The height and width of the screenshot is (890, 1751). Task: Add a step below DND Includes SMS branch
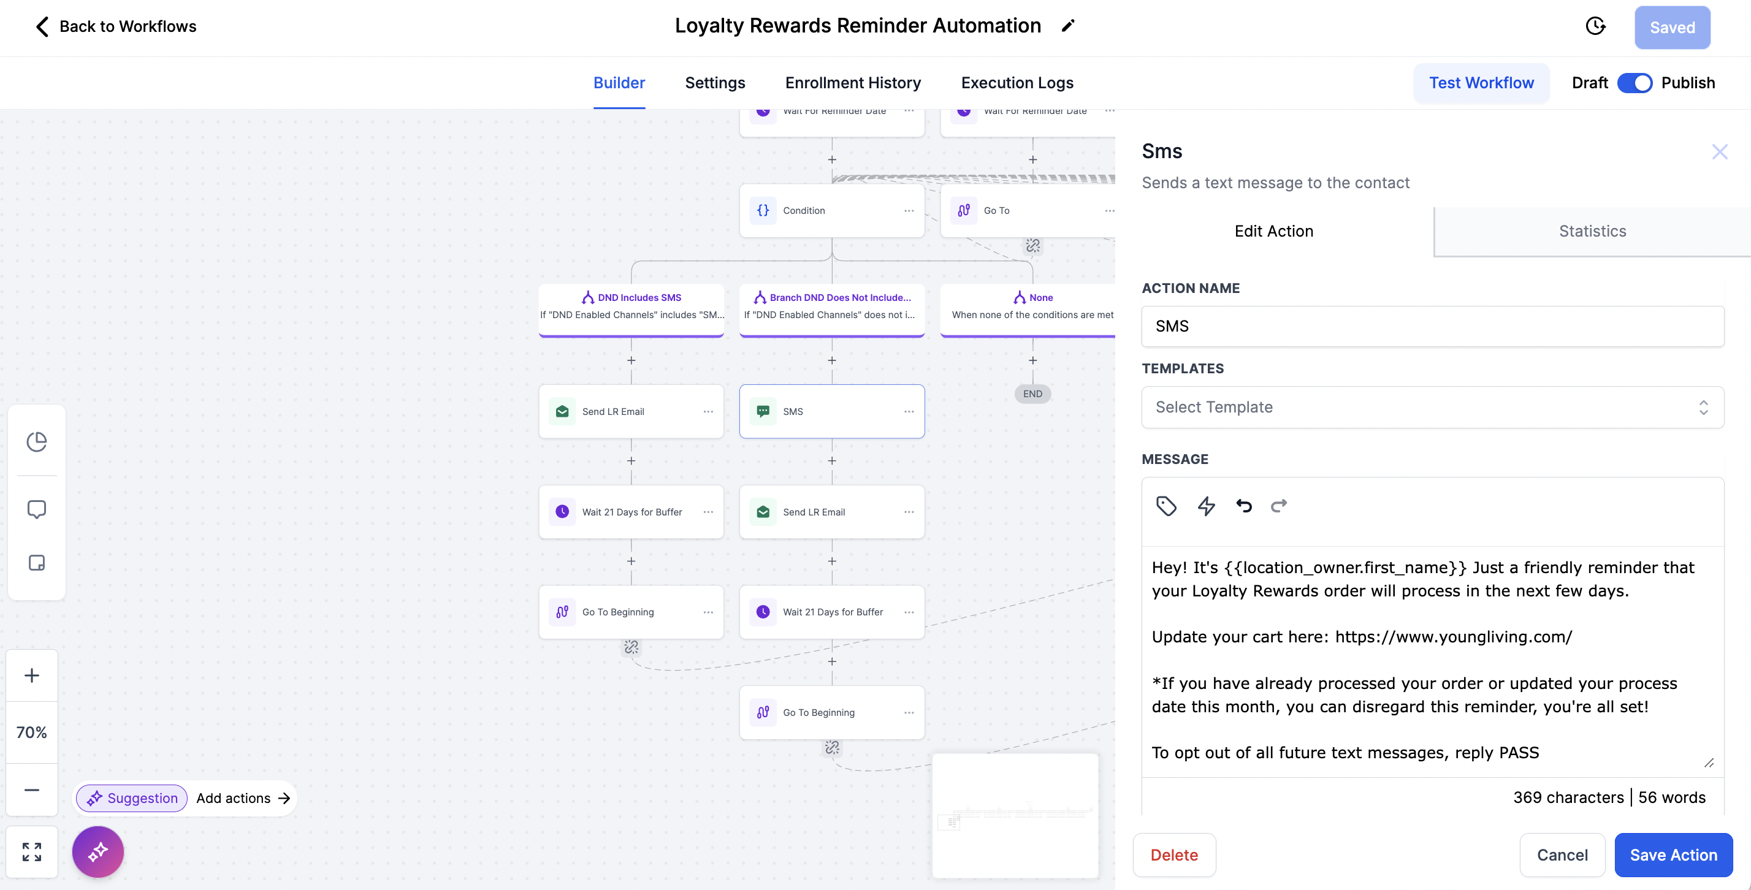pos(631,361)
